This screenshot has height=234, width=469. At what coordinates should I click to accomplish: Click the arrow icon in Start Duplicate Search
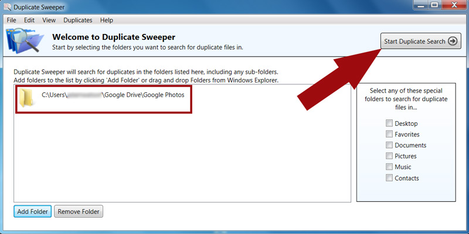click(x=452, y=41)
